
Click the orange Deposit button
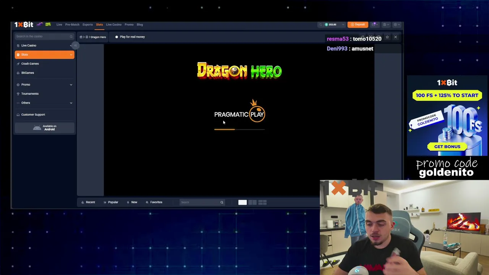point(358,24)
